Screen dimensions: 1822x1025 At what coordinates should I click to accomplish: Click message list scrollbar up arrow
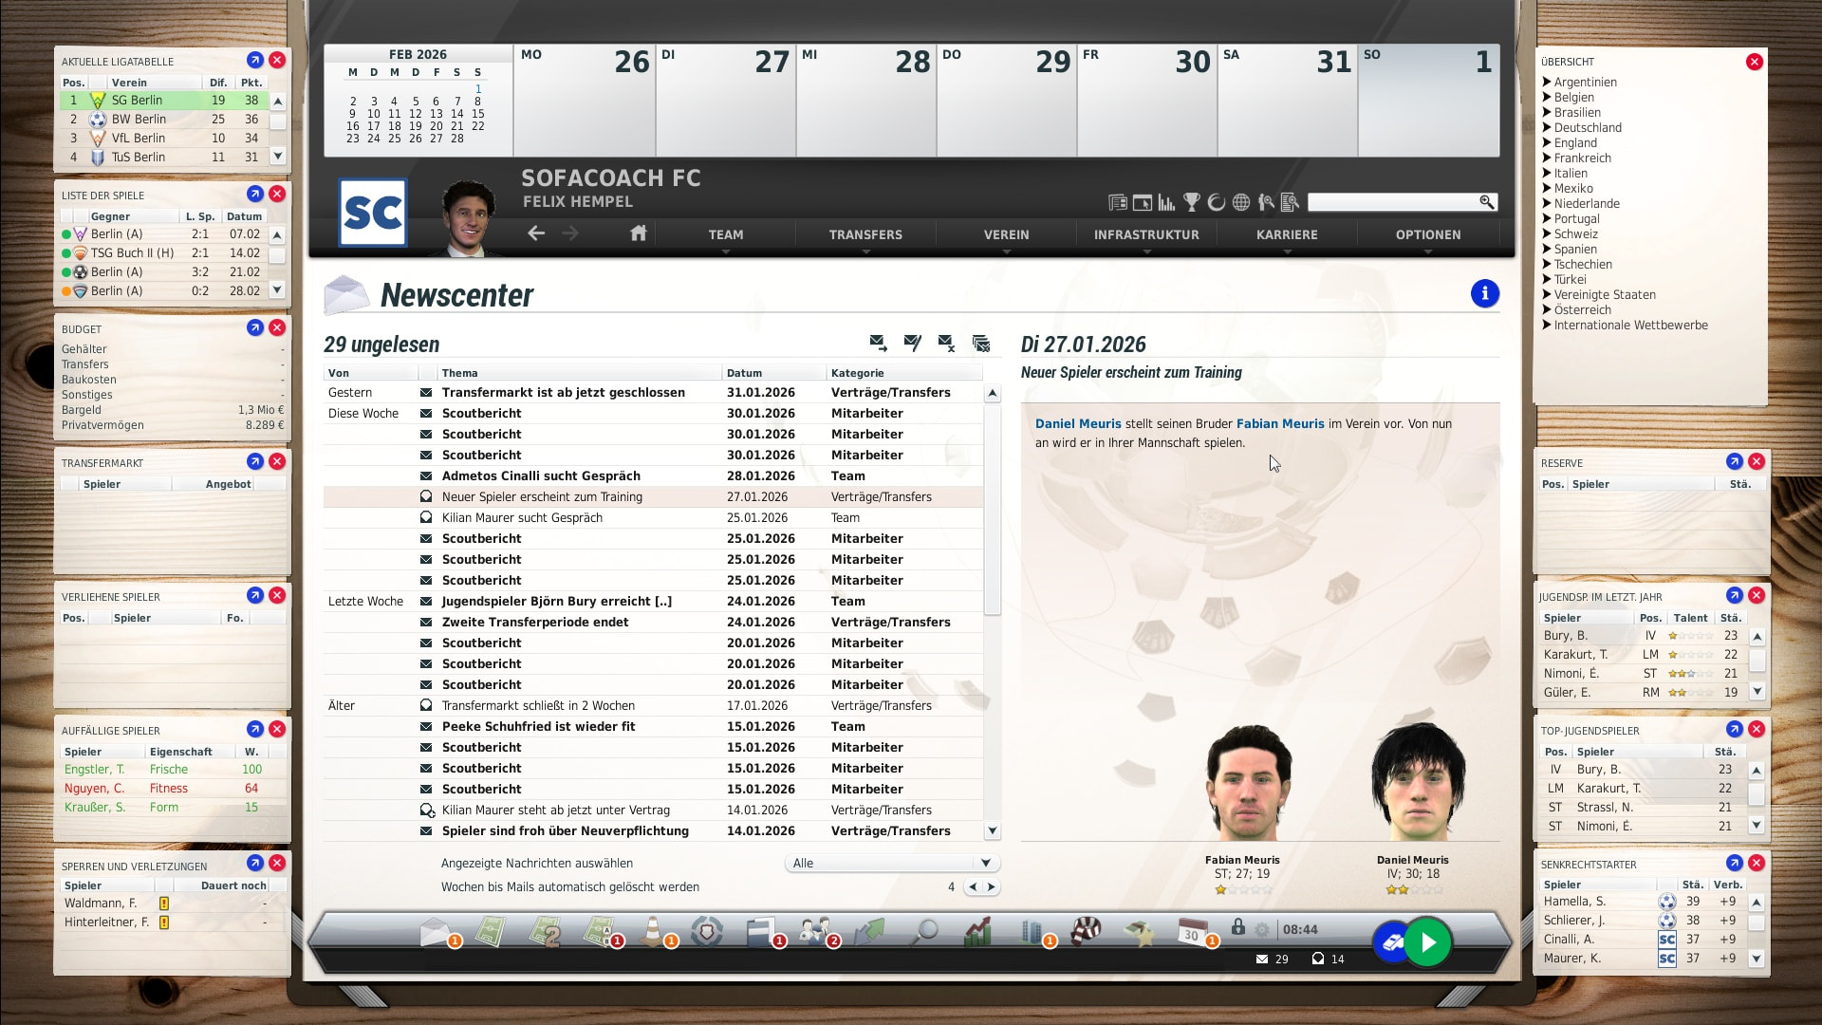[993, 393]
